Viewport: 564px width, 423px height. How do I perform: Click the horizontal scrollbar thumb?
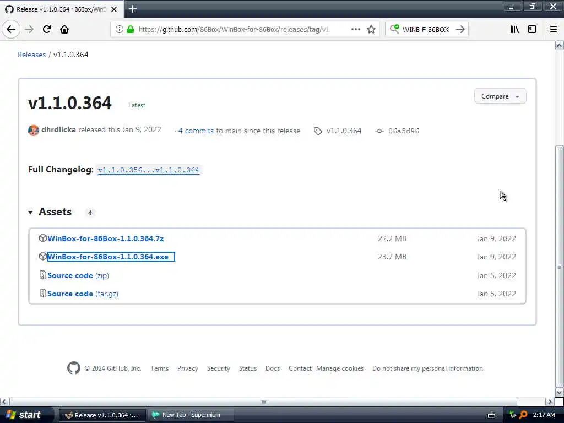[x=264, y=402]
